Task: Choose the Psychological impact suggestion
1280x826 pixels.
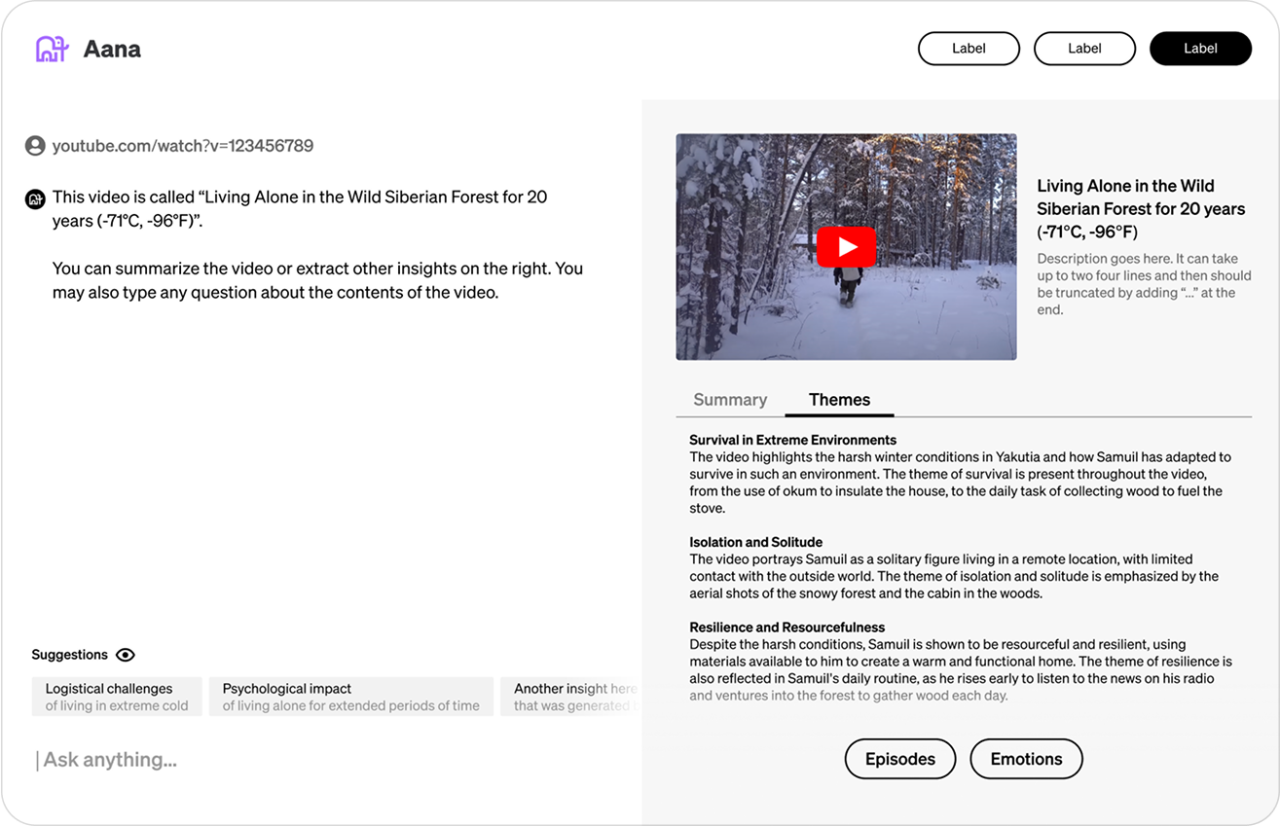Action: 351,697
